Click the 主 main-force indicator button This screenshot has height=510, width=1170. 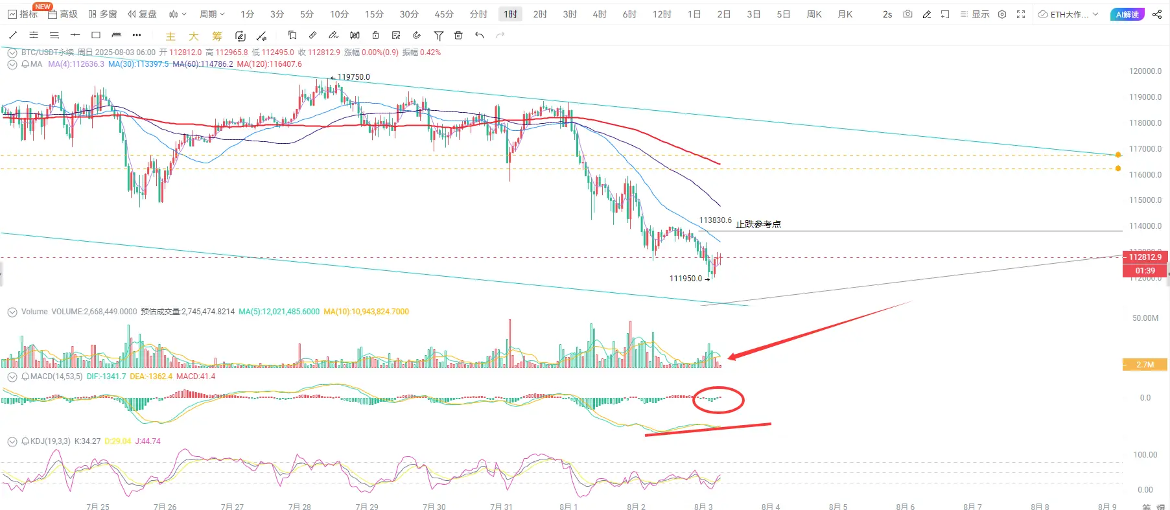point(170,36)
